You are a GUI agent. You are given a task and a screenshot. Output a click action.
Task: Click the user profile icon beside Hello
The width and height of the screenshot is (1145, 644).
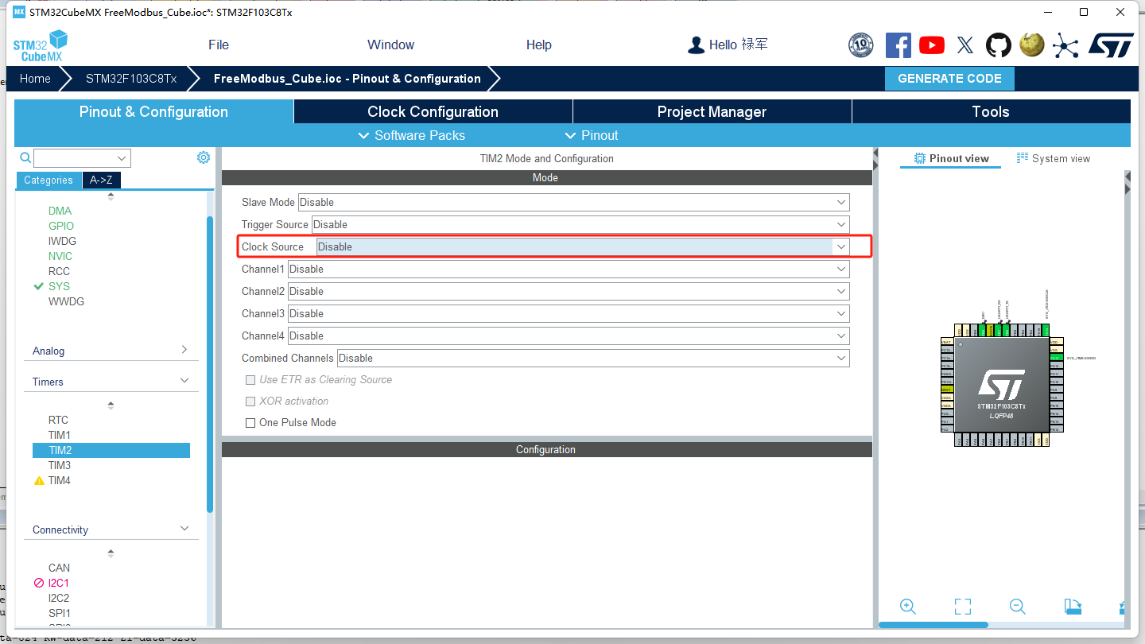coord(697,45)
